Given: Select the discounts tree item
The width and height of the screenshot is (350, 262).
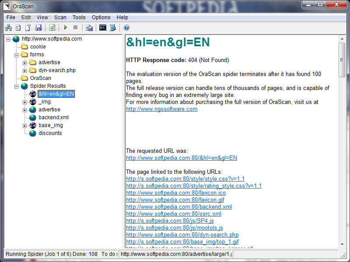Looking at the screenshot, I should point(50,133).
